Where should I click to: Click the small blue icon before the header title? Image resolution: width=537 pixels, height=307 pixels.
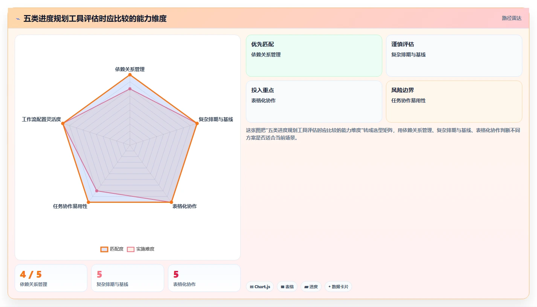(18, 19)
